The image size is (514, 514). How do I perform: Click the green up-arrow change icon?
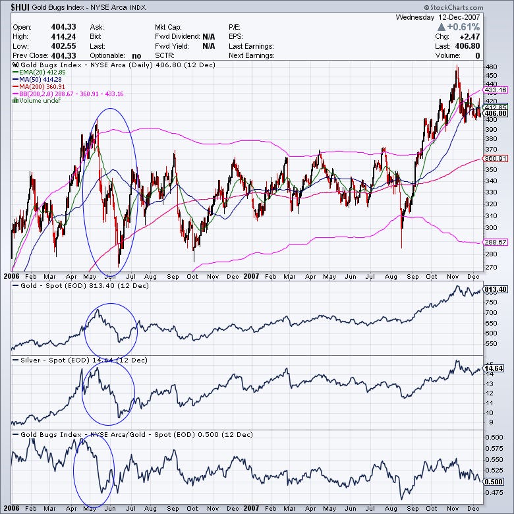[442, 27]
